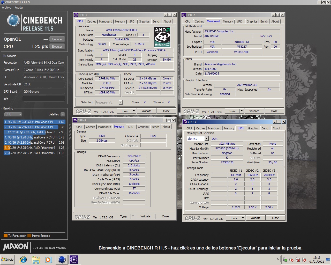The height and width of the screenshot is (265, 331).
Task: Click the DRAM Frequency value 229.2 MHz
Action: (134, 156)
